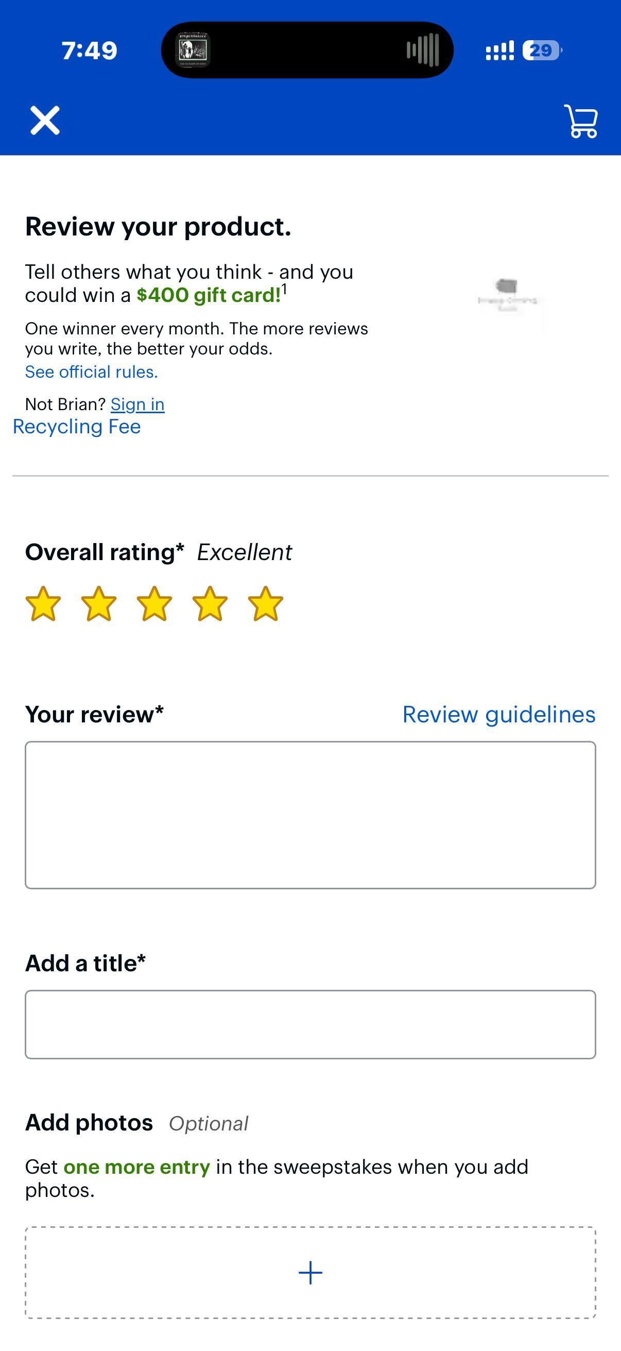
Task: Tap the status bar clock showing 7:49
Action: pyautogui.click(x=89, y=50)
